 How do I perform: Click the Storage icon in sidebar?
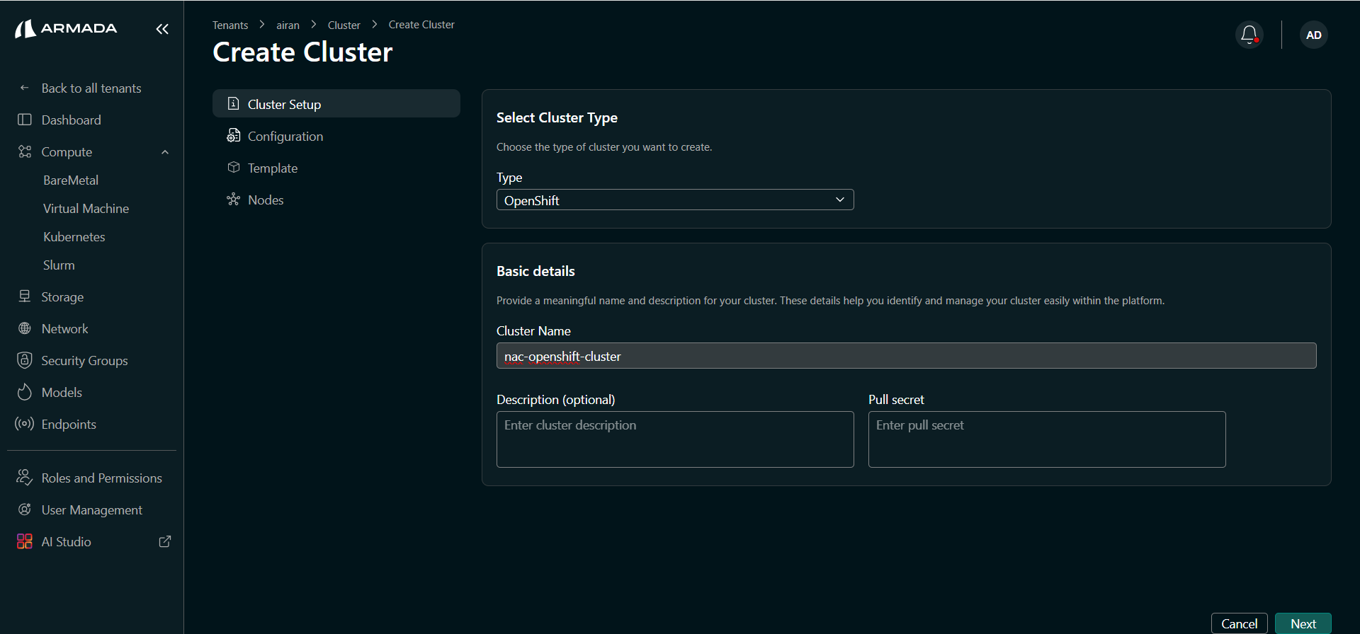25,296
